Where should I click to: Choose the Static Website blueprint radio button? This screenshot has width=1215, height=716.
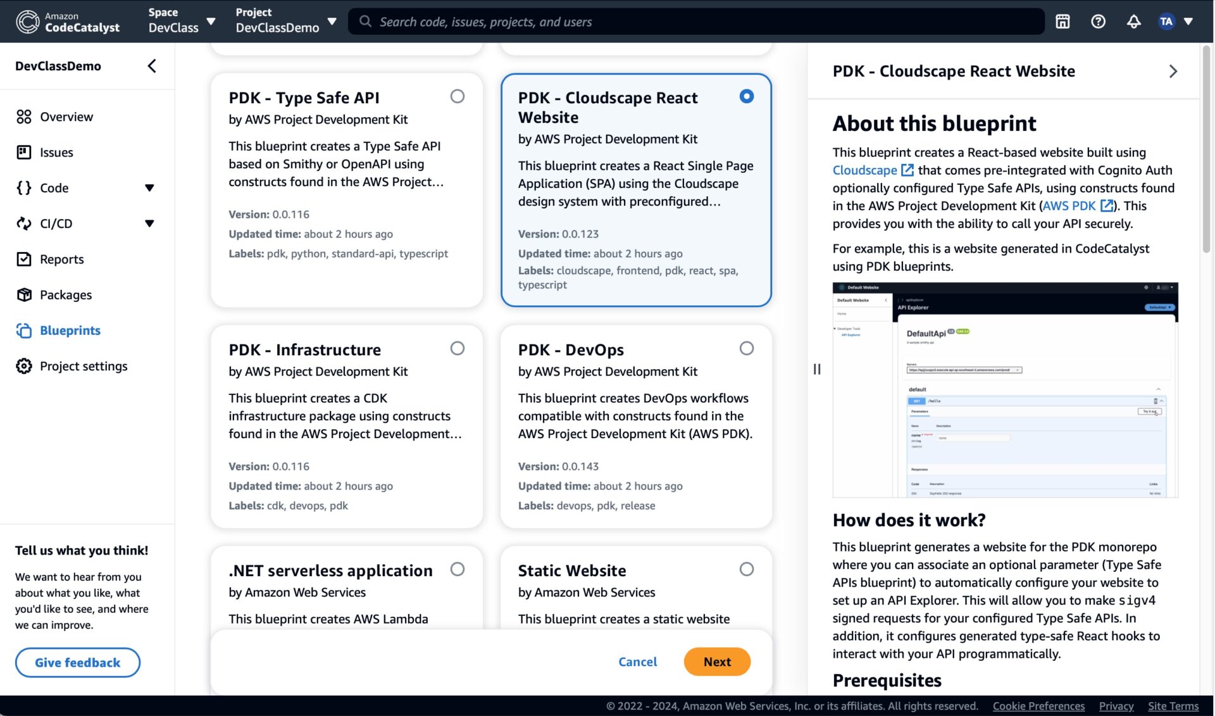point(747,569)
